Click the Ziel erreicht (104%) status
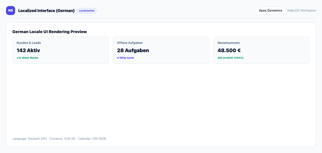Image resolution: width=322 pixels, height=153 pixels. point(230,58)
